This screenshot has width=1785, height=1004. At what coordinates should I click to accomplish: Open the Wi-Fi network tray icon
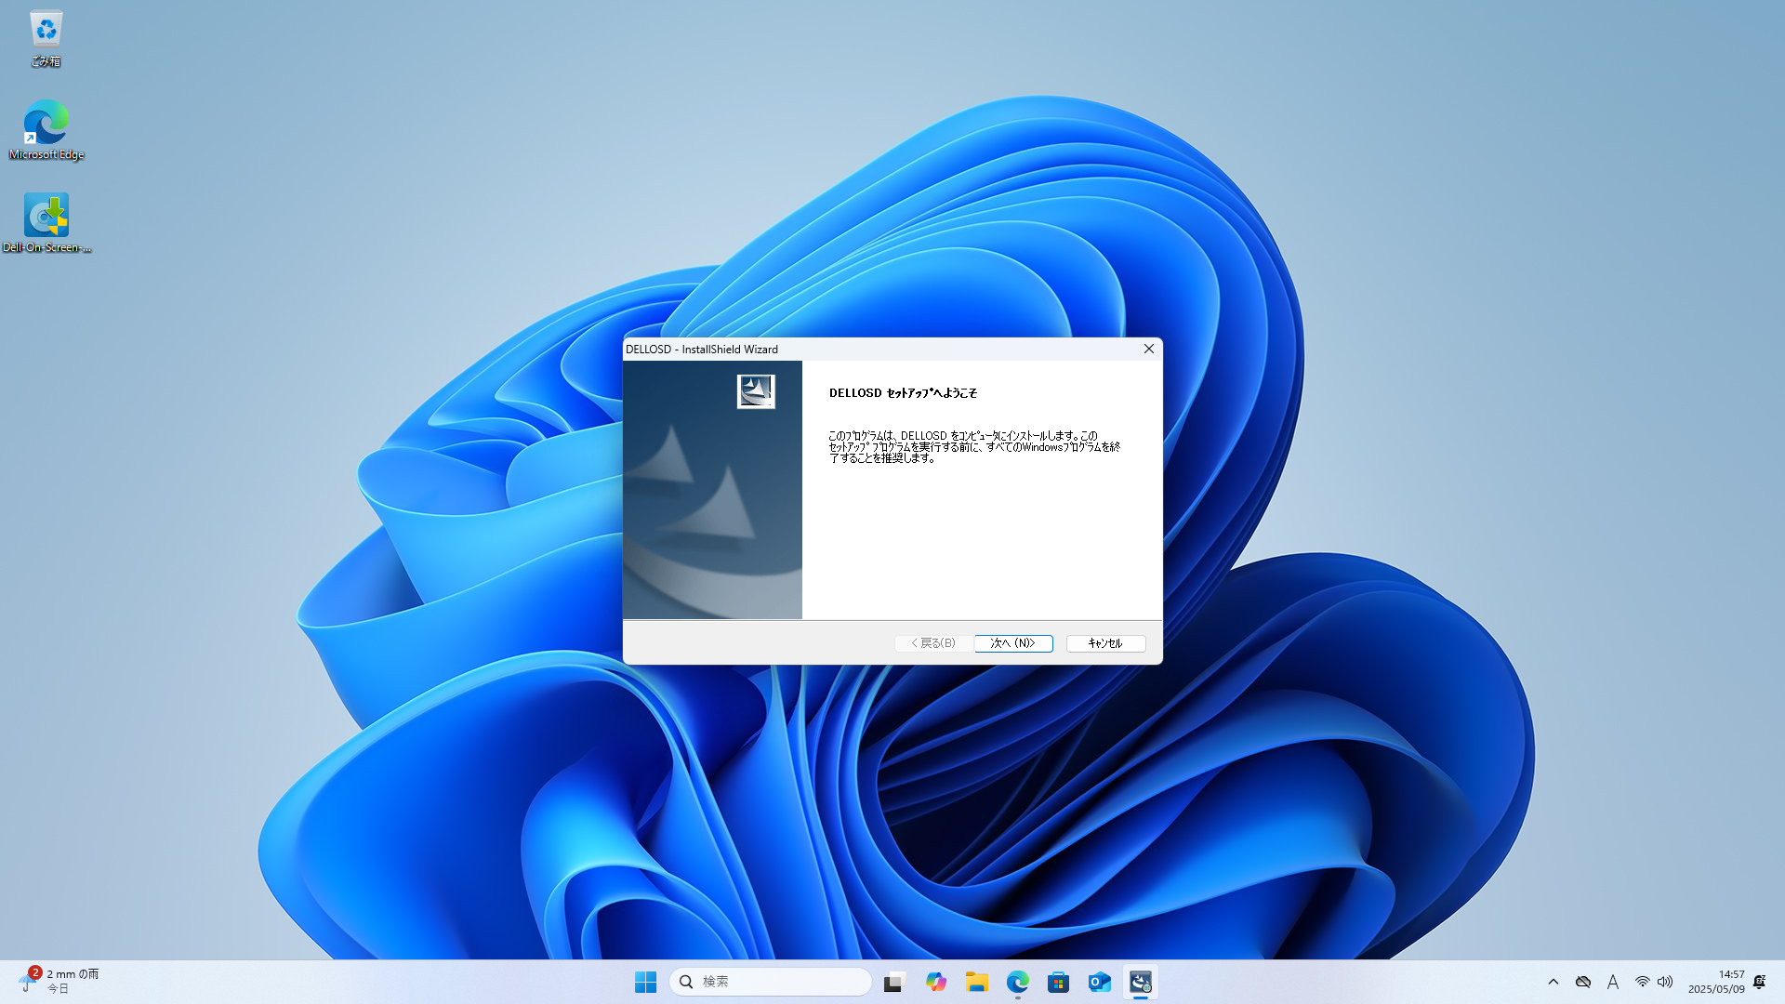point(1643,982)
